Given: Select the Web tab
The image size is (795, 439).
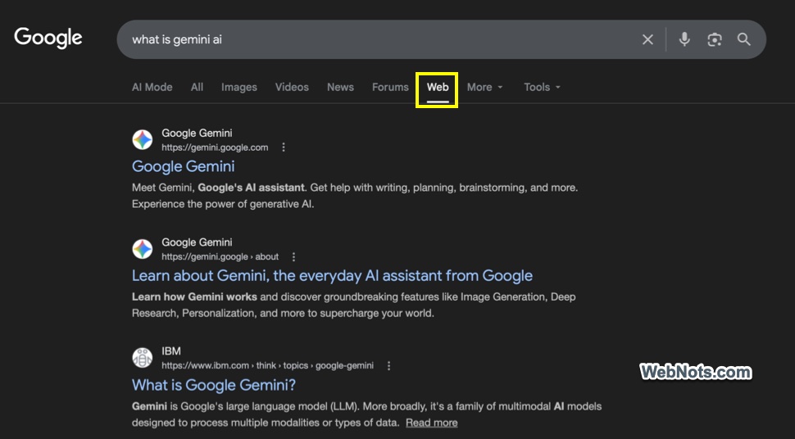Looking at the screenshot, I should pyautogui.click(x=438, y=87).
